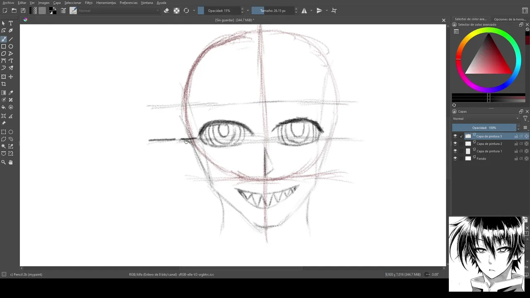Image resolution: width=530 pixels, height=298 pixels.
Task: Select the Line tool
Action: pyautogui.click(x=11, y=39)
